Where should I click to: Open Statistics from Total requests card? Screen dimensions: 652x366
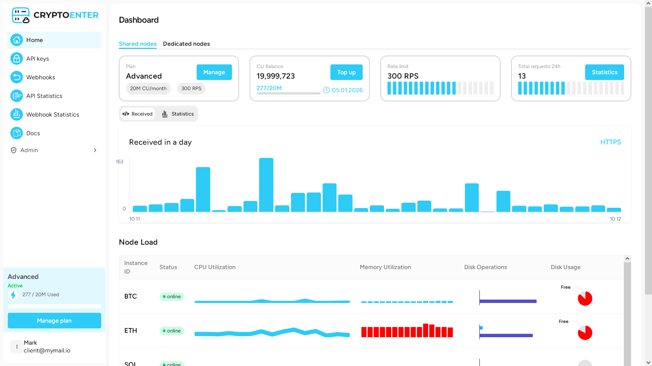604,72
